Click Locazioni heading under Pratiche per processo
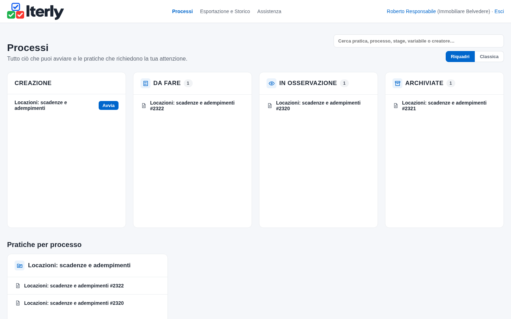The width and height of the screenshot is (511, 319). click(x=79, y=265)
